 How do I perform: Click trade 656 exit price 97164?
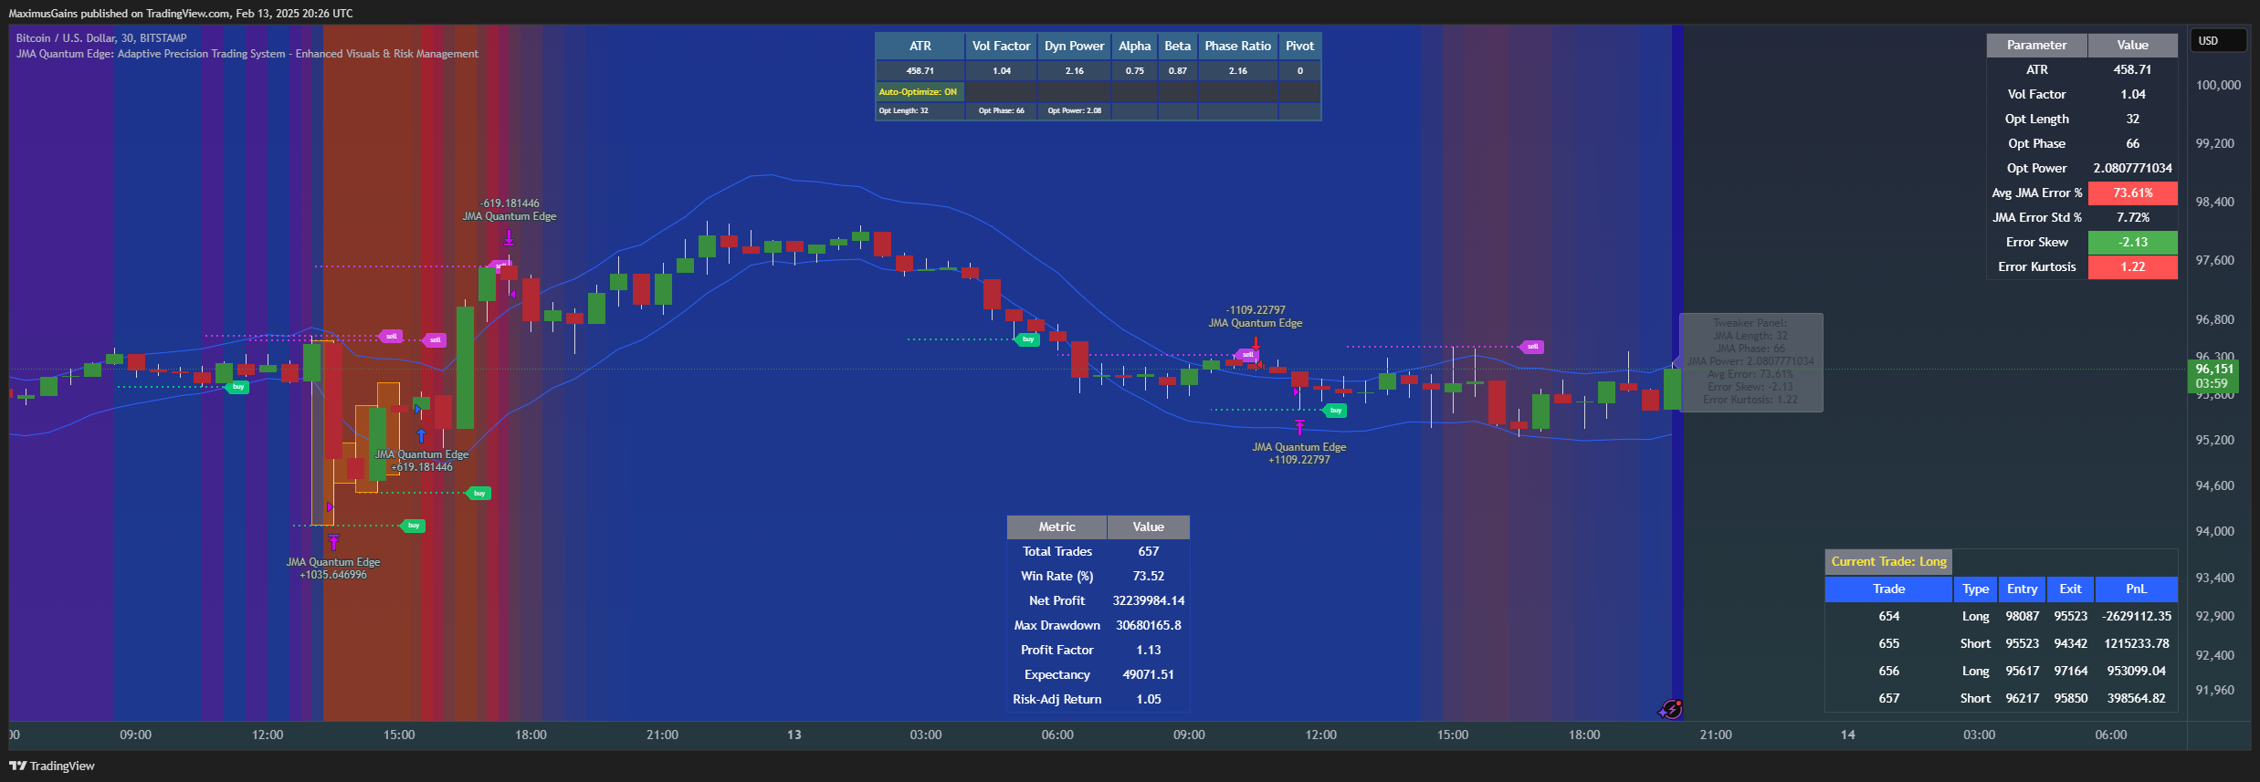point(2071,672)
